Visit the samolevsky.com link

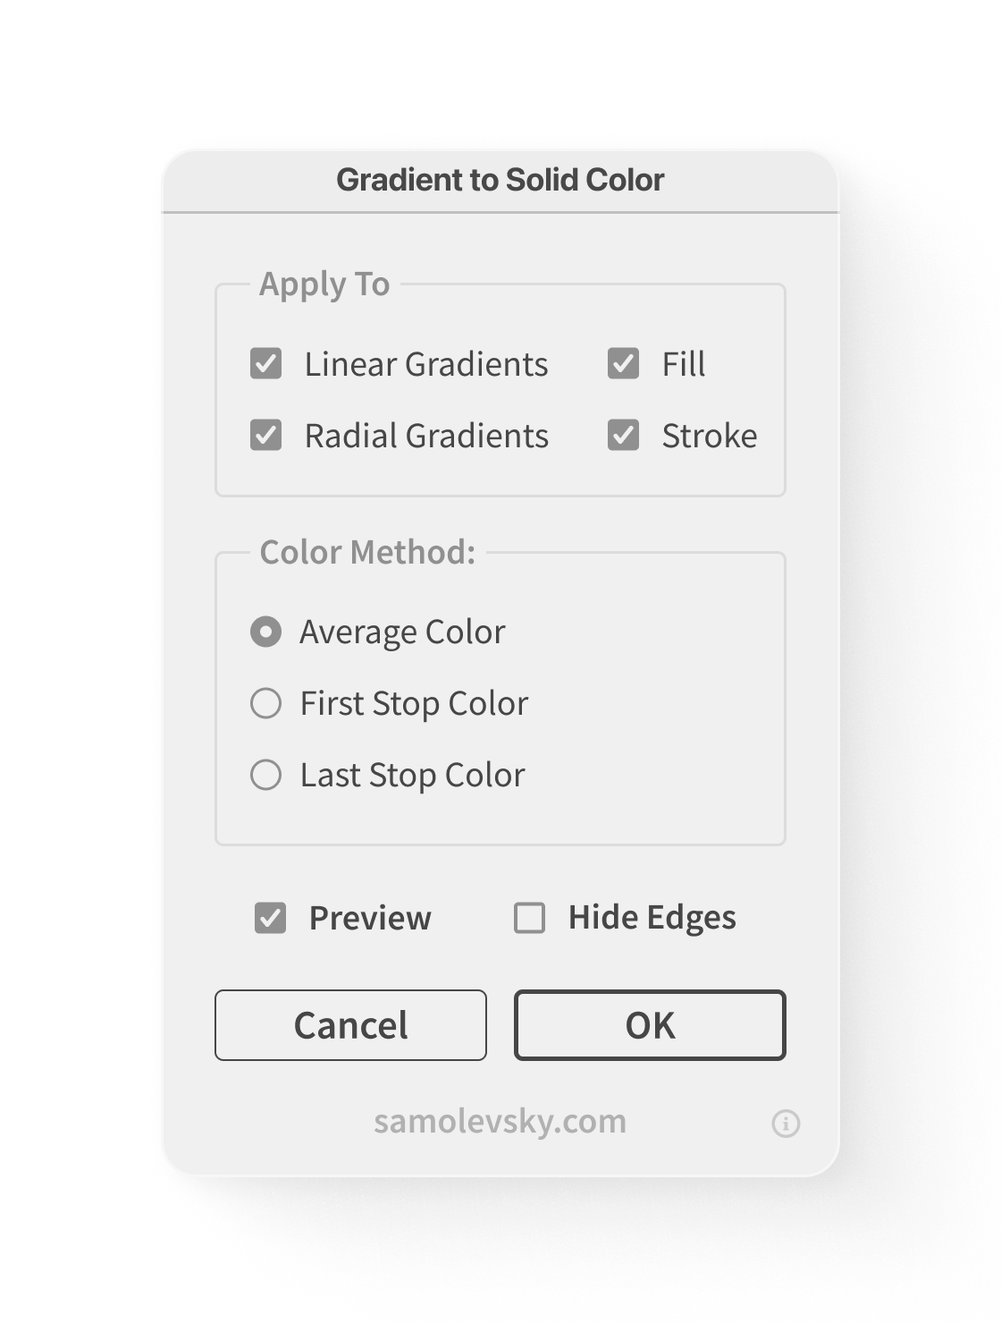[x=500, y=1121]
